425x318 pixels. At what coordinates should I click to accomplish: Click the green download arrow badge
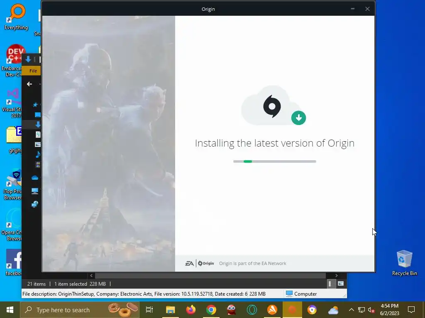coord(299,118)
